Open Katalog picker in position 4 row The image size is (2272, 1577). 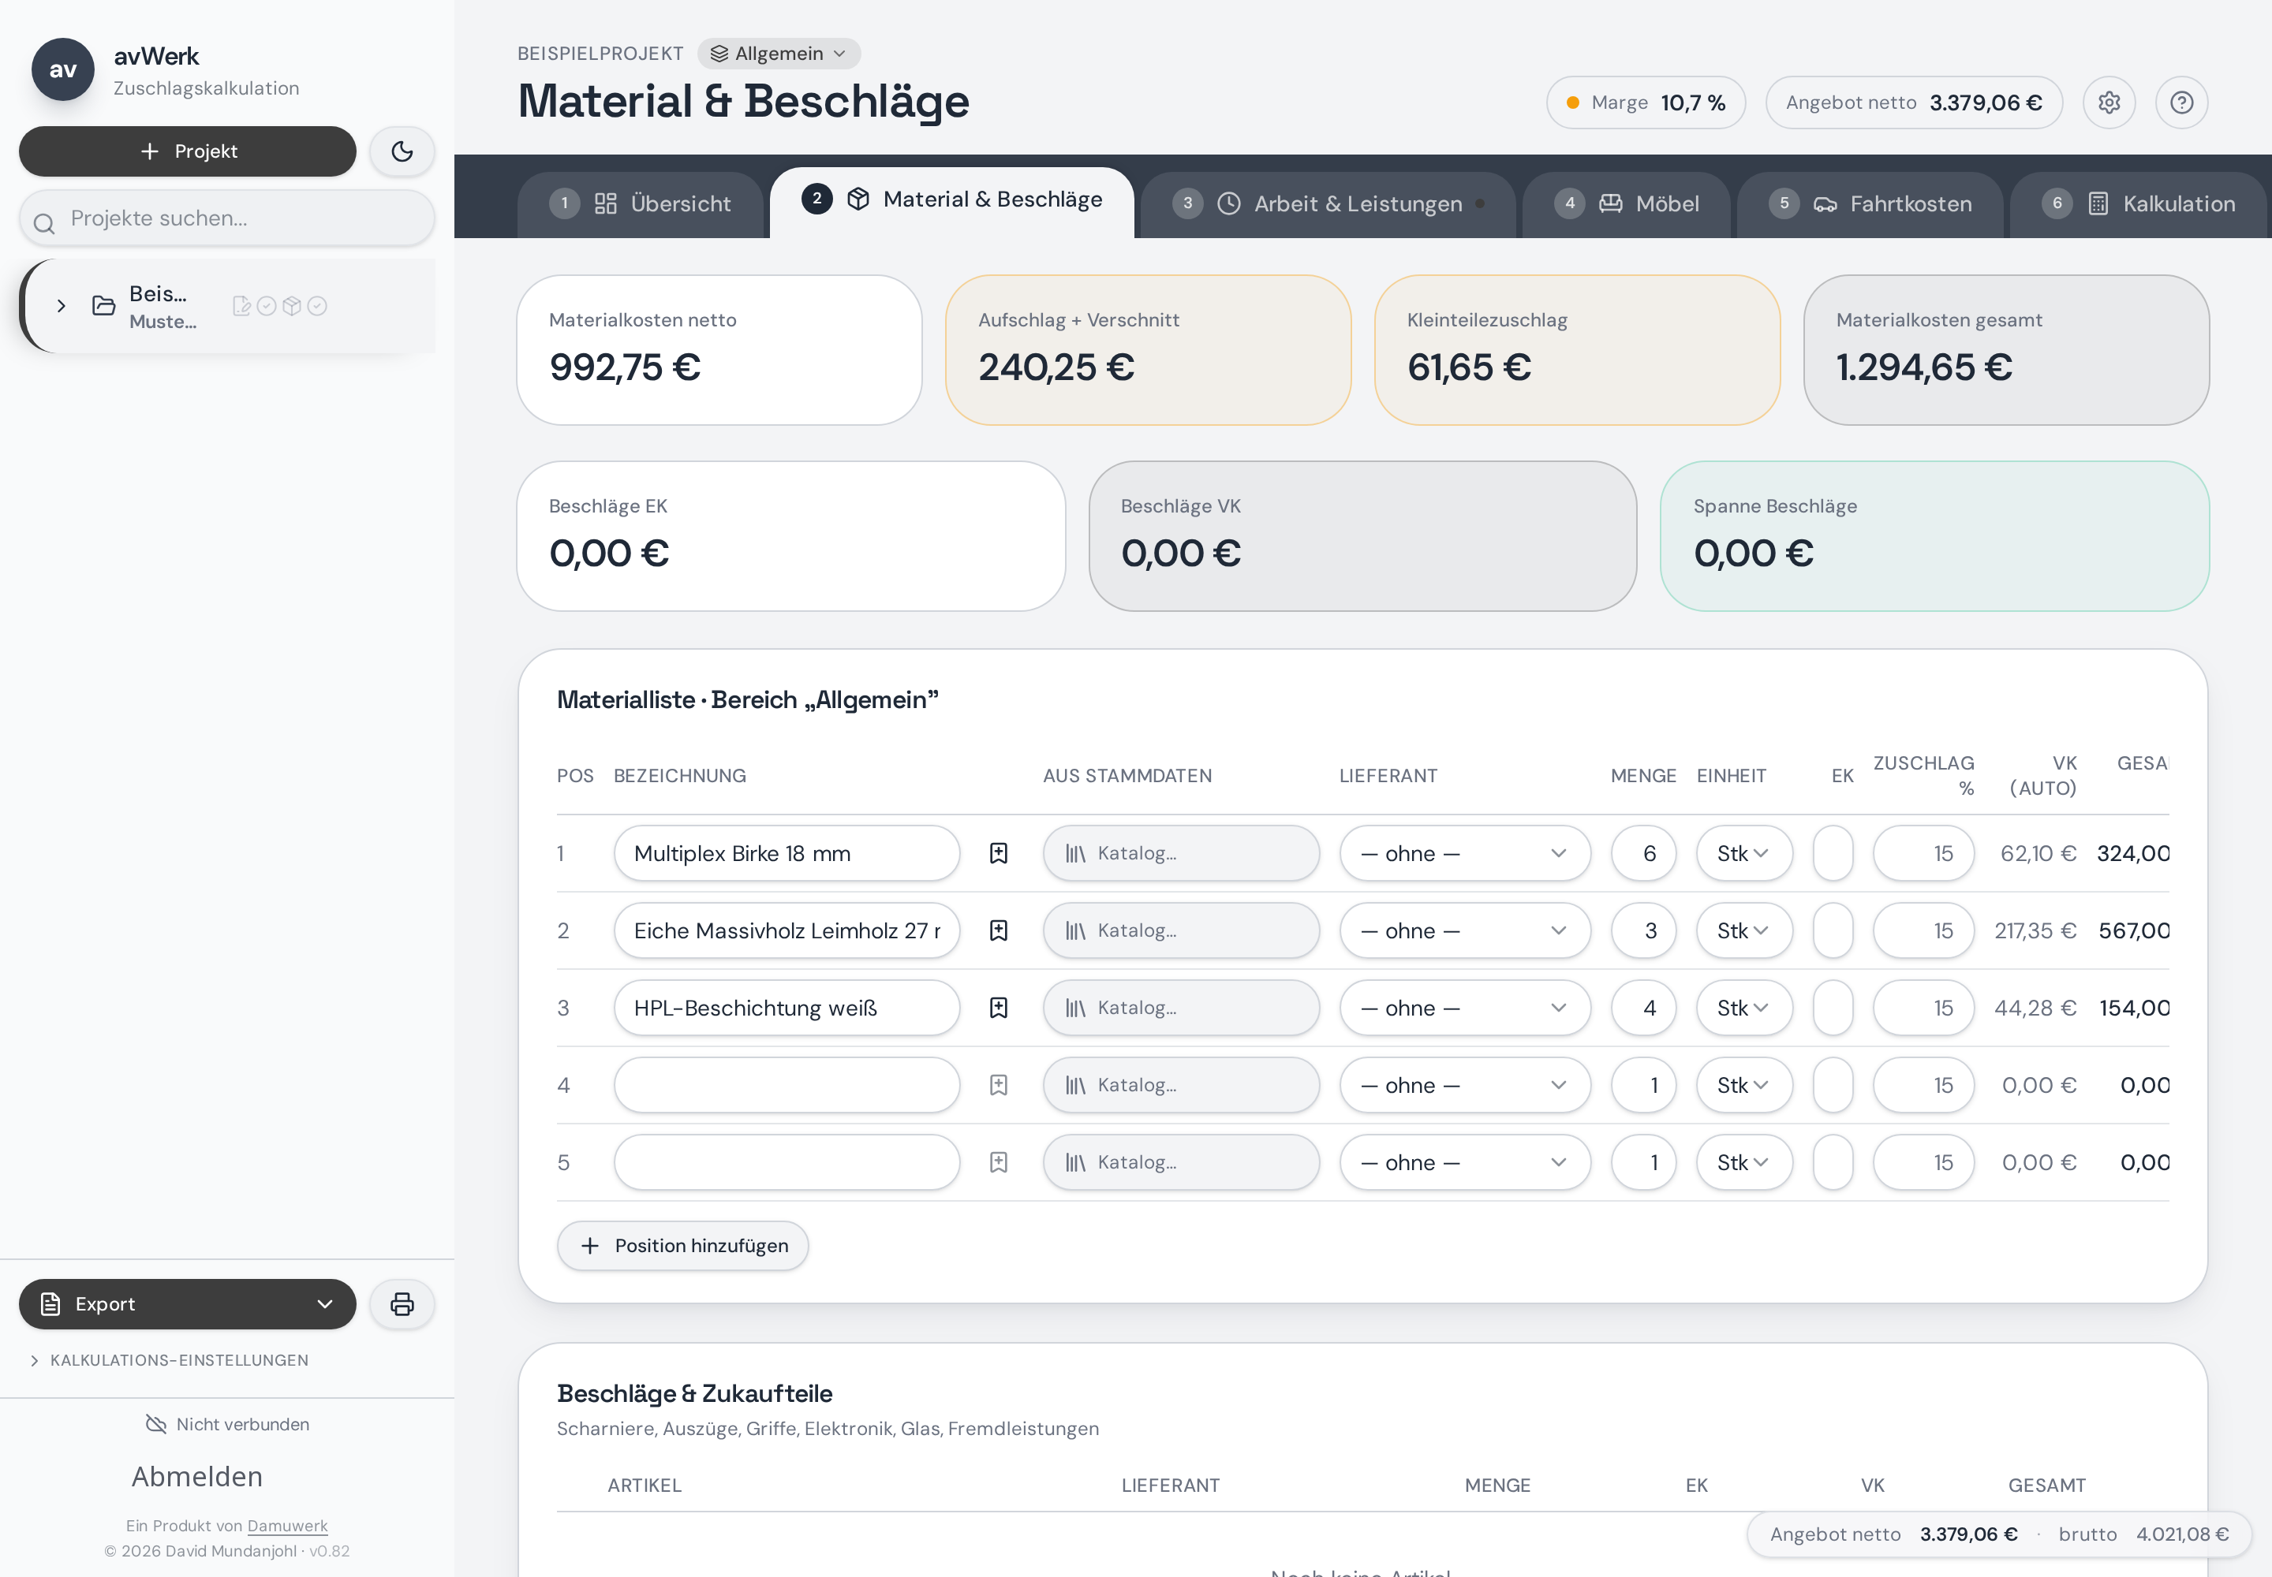[x=1180, y=1084]
